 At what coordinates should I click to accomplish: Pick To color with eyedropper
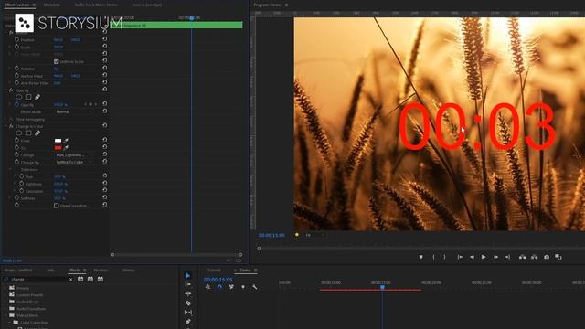click(x=66, y=148)
